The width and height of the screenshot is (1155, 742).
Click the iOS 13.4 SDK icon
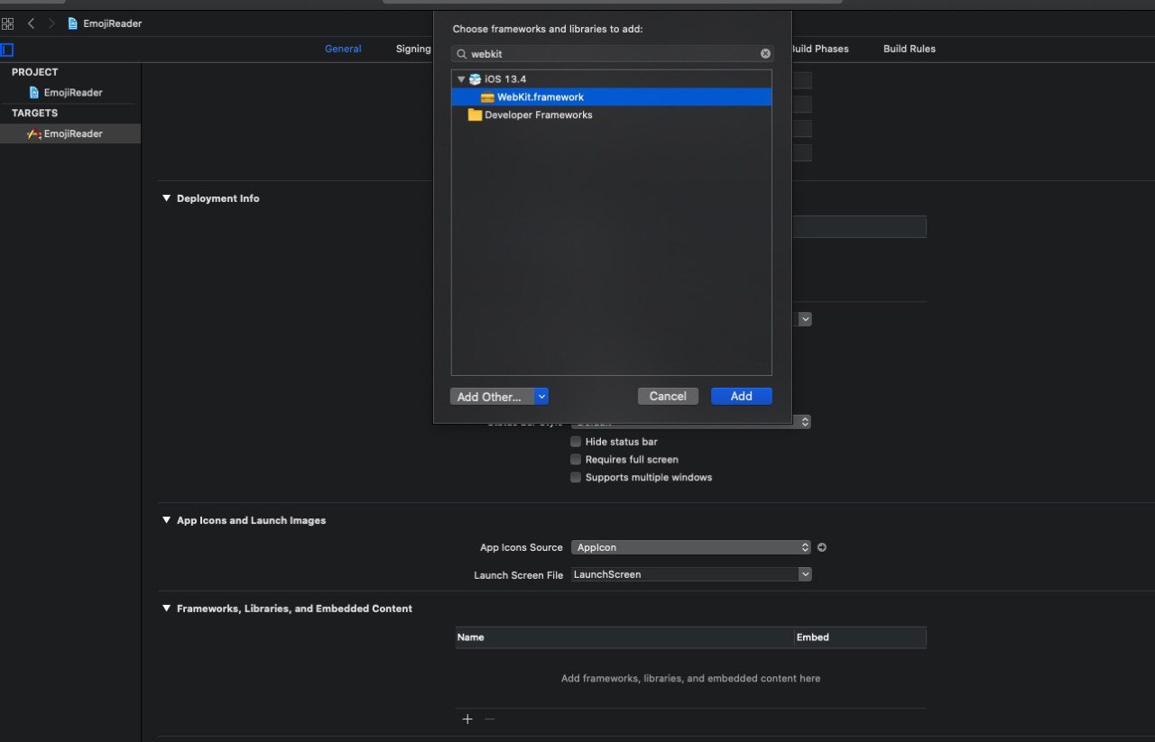tap(475, 79)
